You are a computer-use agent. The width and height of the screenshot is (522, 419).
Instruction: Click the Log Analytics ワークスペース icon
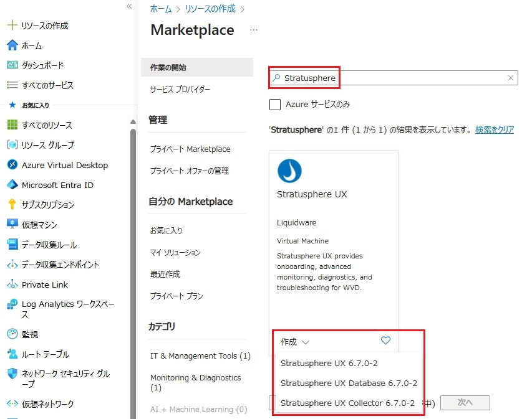[12, 304]
